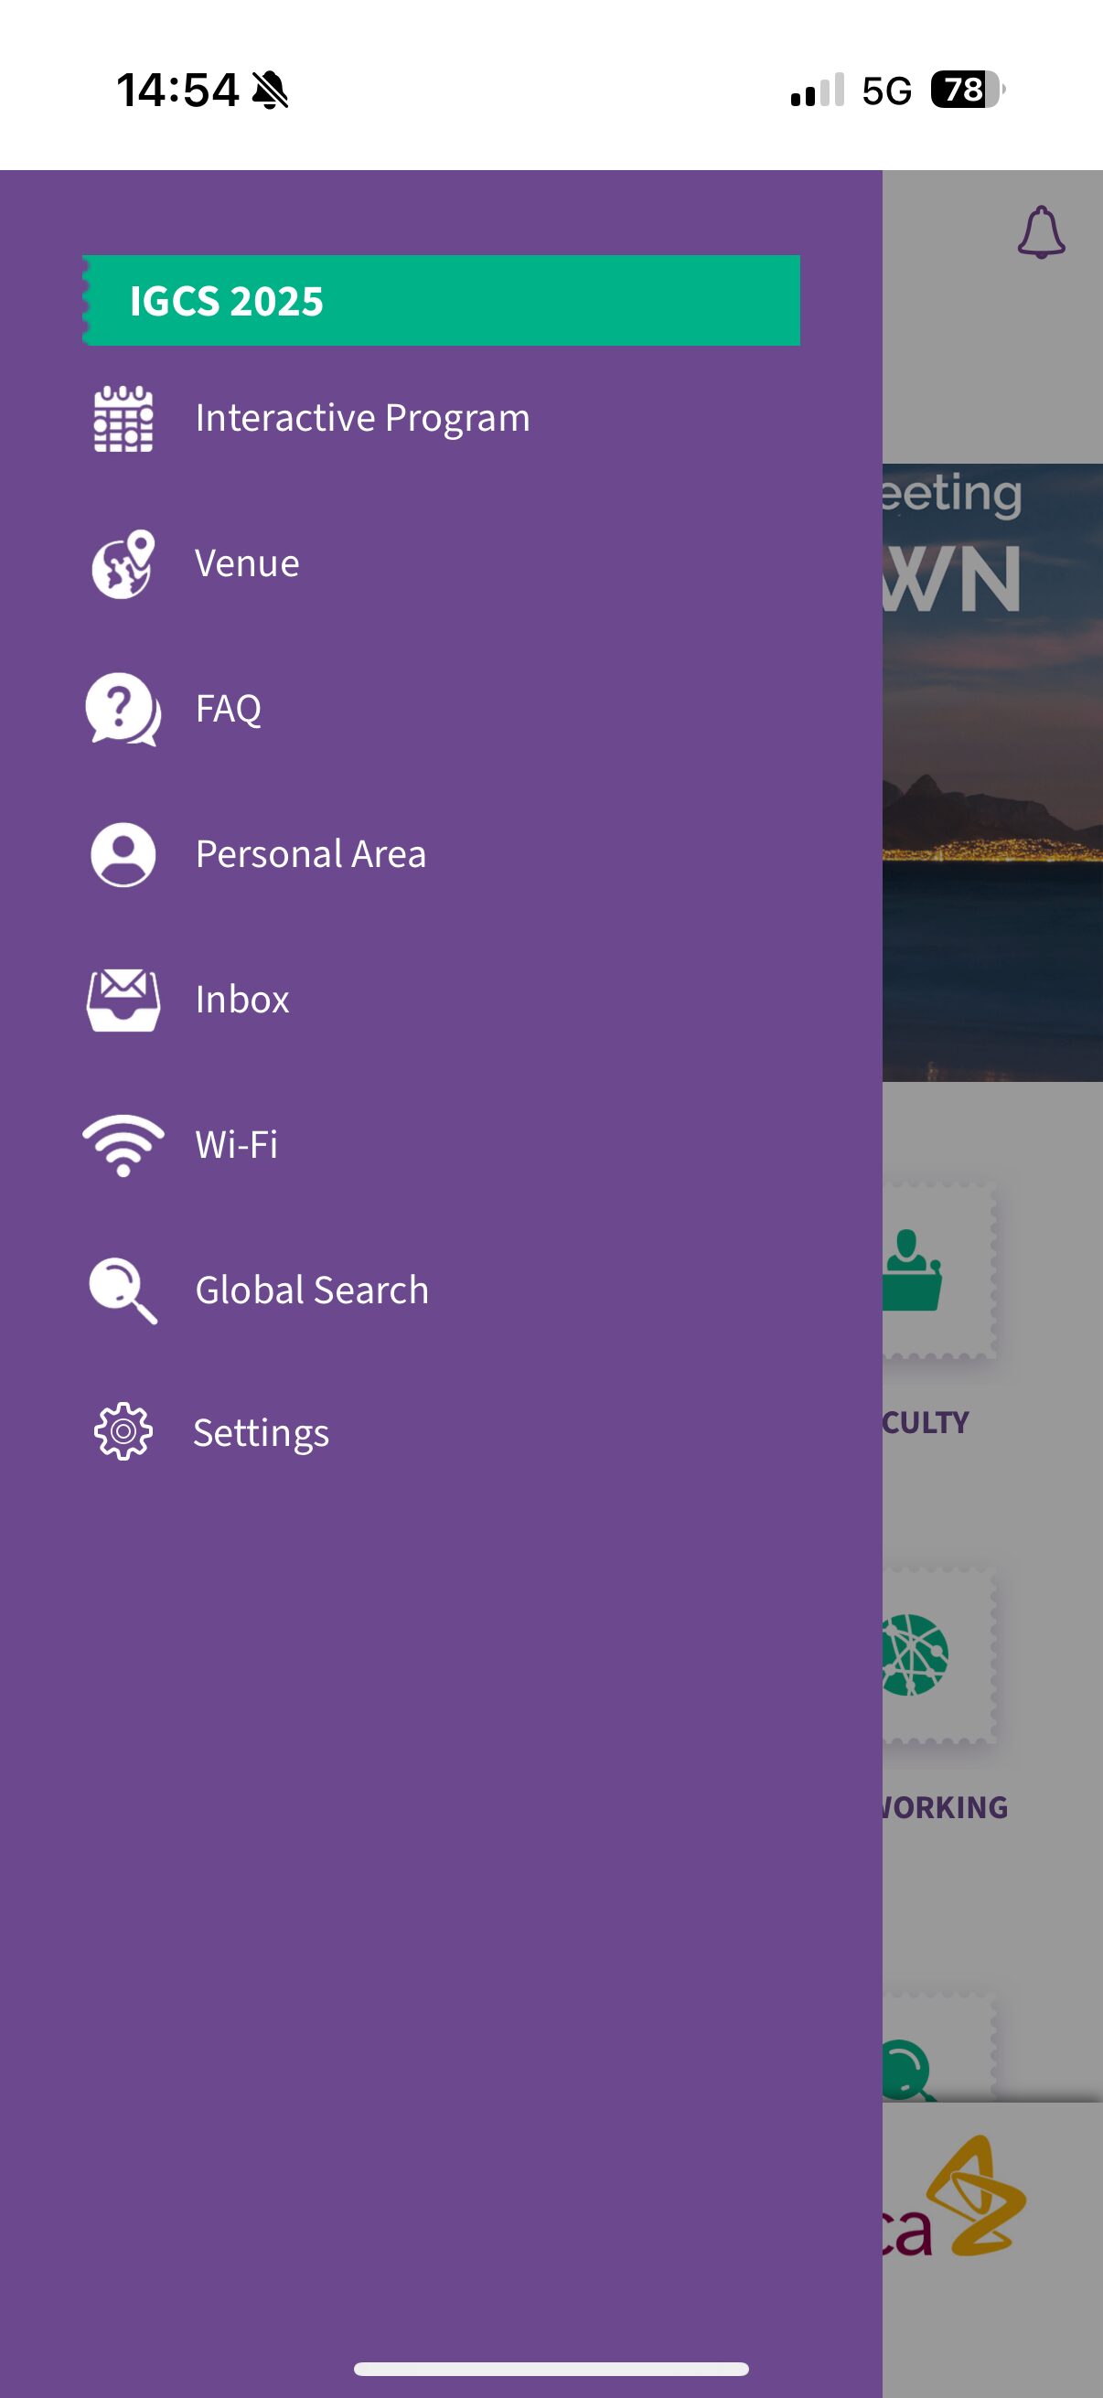Tap the green IGCS 2025 banner
1103x2398 pixels.
click(x=441, y=301)
